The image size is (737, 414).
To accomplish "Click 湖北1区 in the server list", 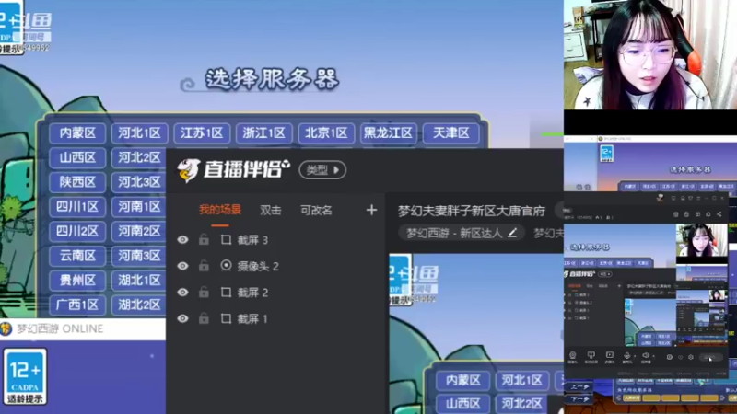I will pyautogui.click(x=139, y=281).
